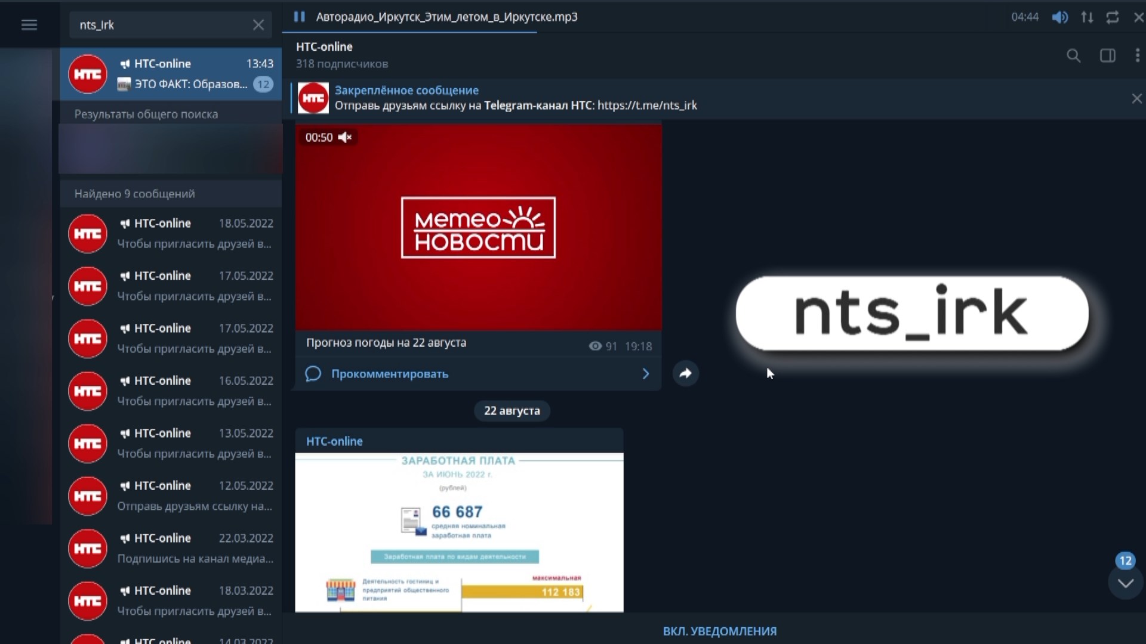Toggle repeat mode in audio player
Image resolution: width=1146 pixels, height=644 pixels.
1113,17
